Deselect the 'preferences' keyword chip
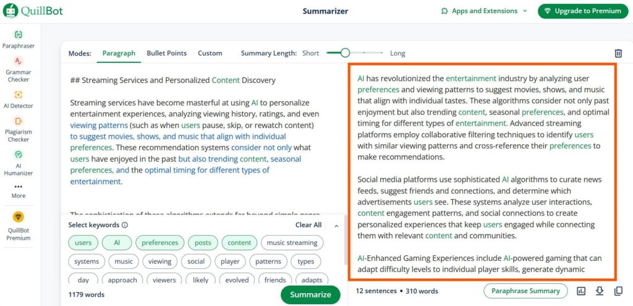The image size is (633, 306). pos(160,242)
